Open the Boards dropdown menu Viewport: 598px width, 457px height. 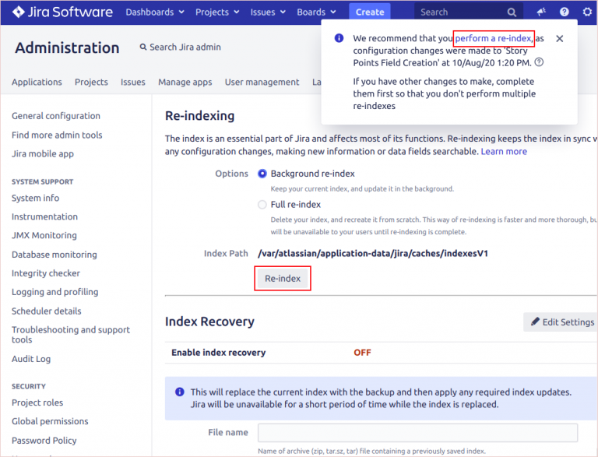click(316, 12)
